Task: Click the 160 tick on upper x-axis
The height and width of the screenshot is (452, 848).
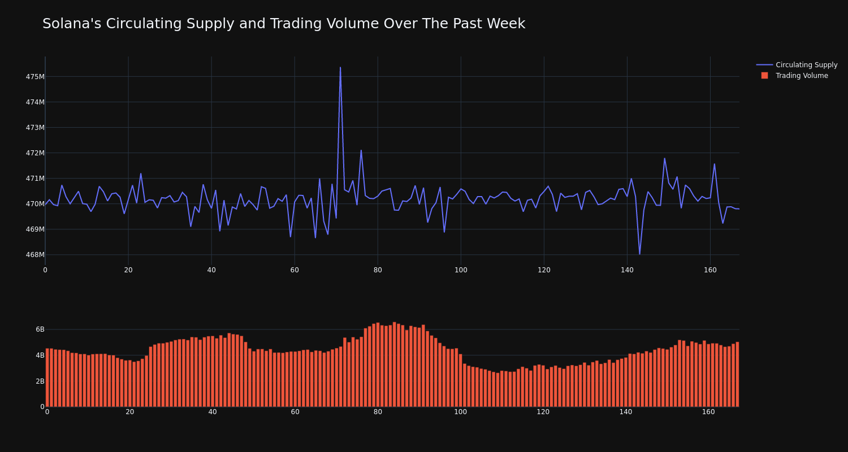Action: 710,270
